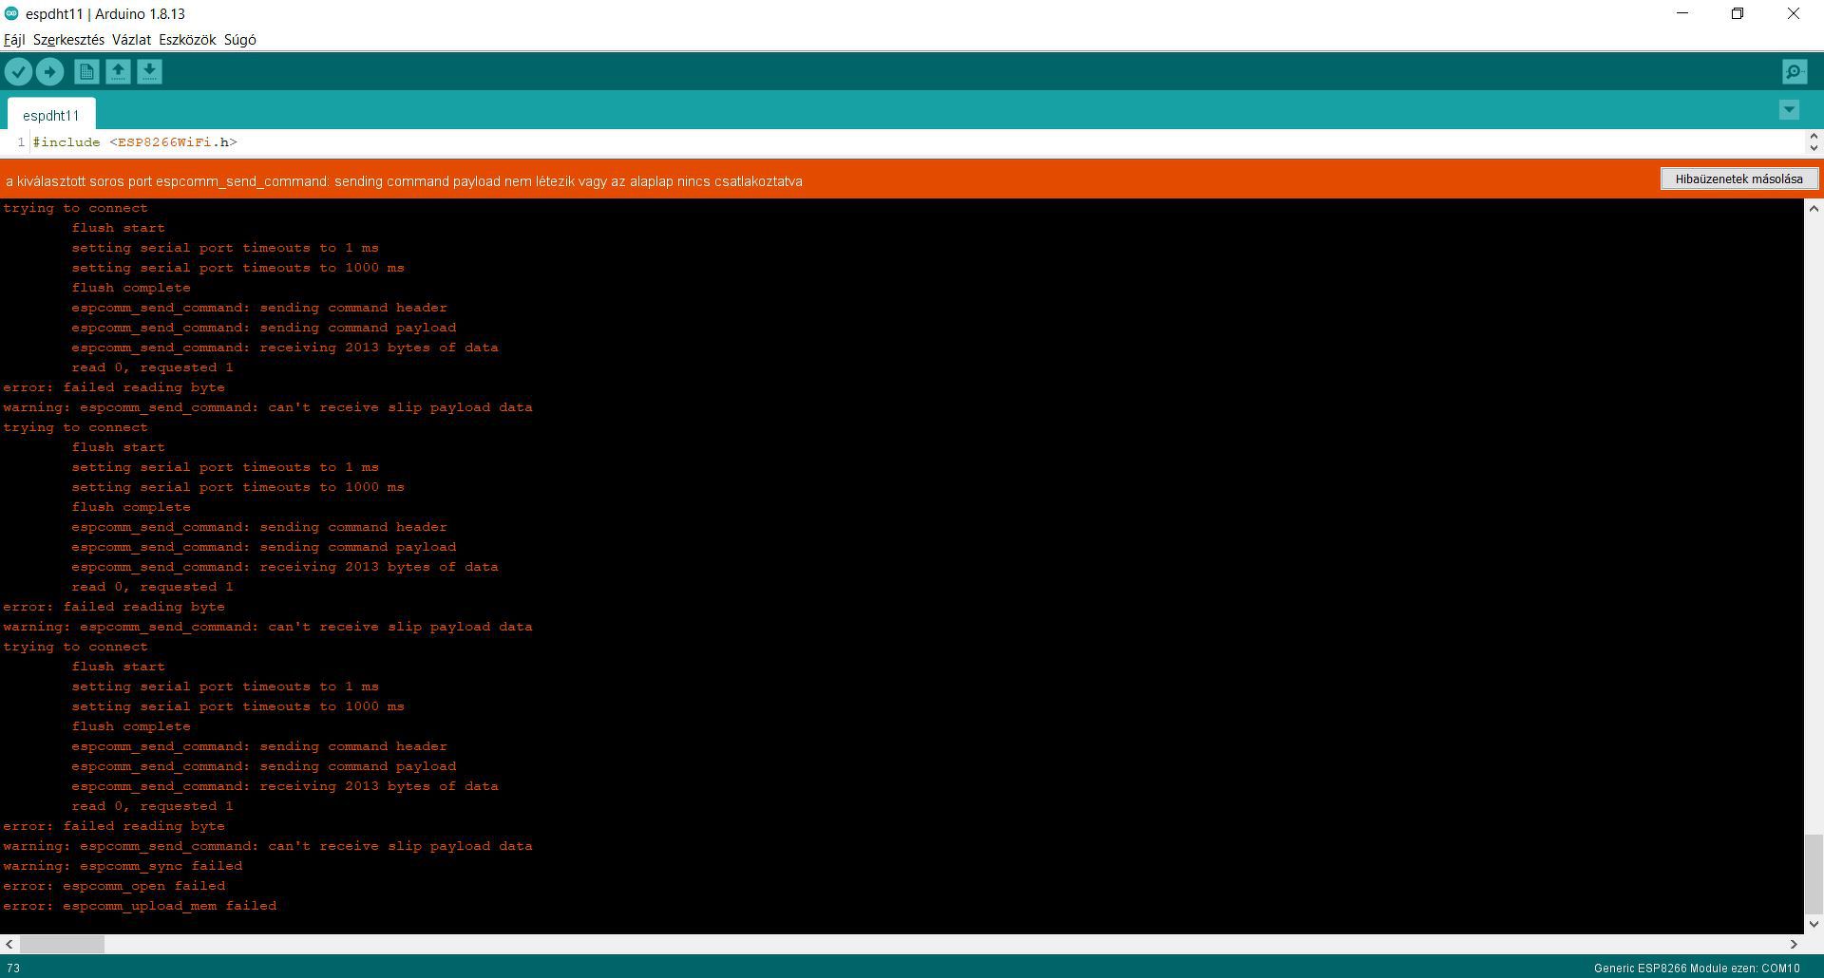The image size is (1824, 978).
Task: Click the editor scroll down arrow
Action: click(x=1814, y=148)
